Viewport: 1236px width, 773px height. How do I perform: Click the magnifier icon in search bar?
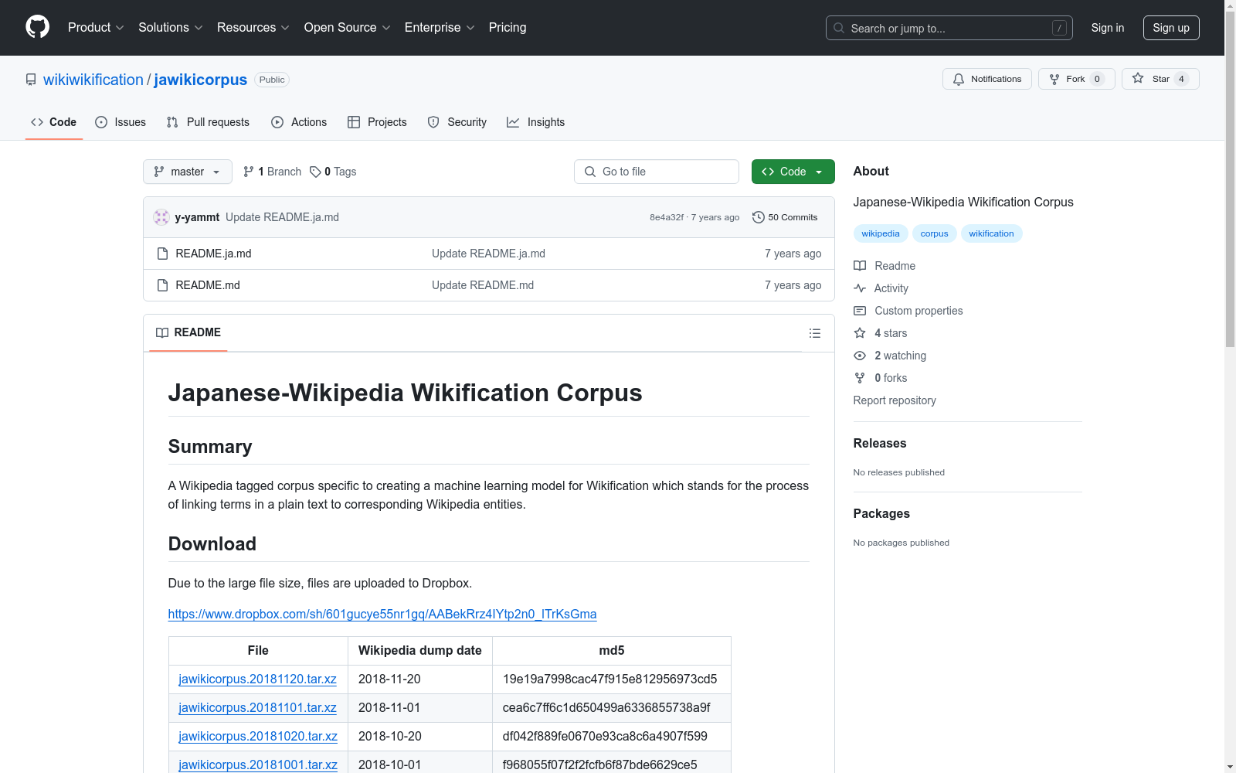point(839,28)
